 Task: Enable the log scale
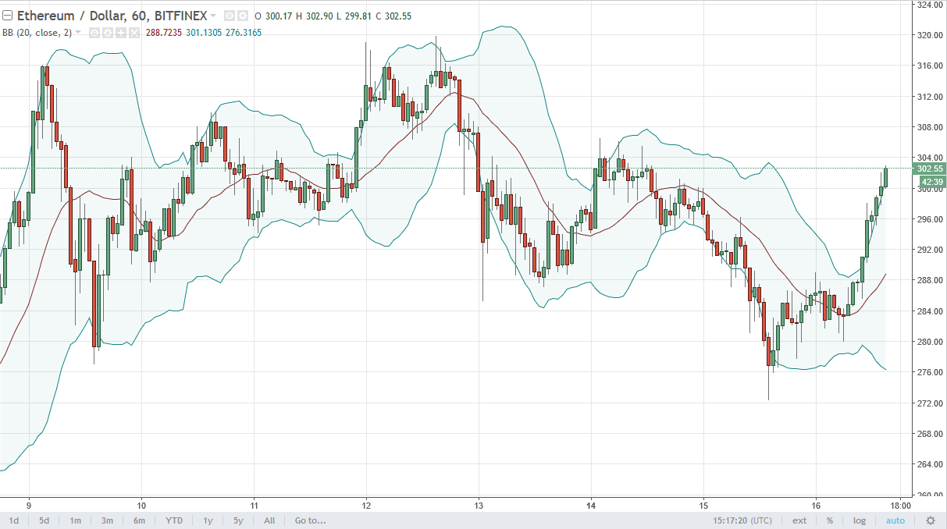[x=860, y=520]
